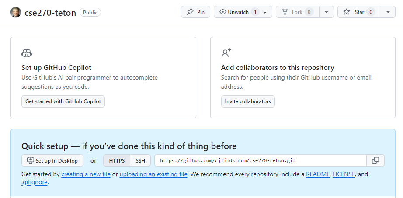The image size is (403, 198).
Task: Click Set up in Desktop button
Action: coord(52,160)
